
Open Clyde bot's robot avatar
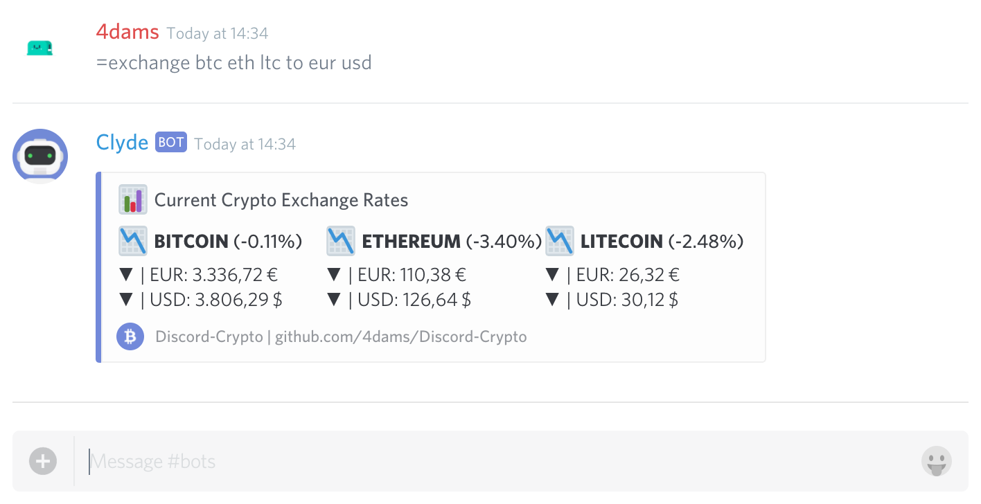[x=40, y=156]
